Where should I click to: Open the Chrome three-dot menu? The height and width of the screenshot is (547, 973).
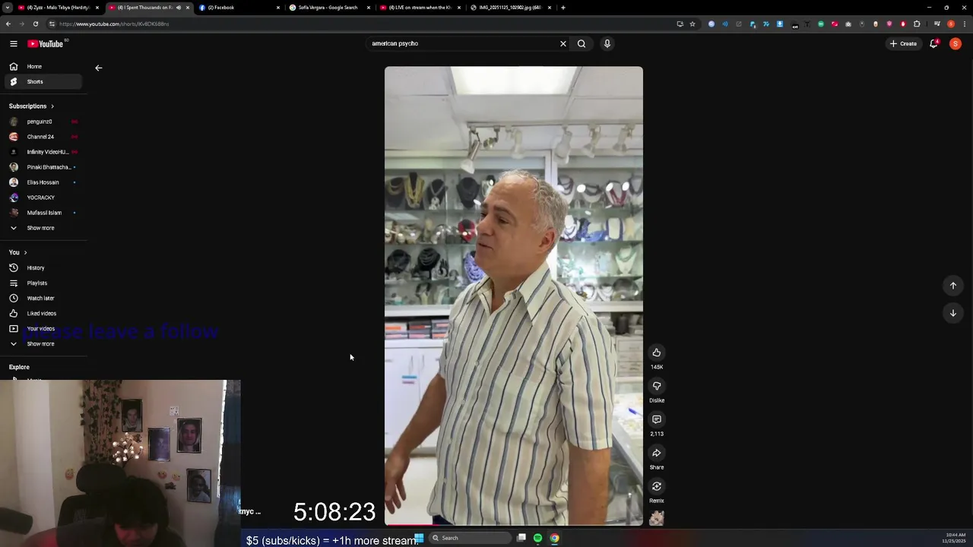(x=965, y=24)
